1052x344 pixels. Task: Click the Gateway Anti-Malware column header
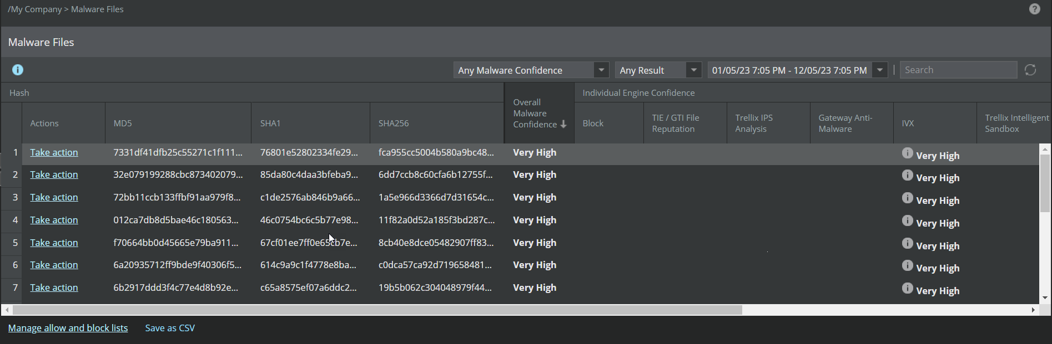pyautogui.click(x=852, y=123)
